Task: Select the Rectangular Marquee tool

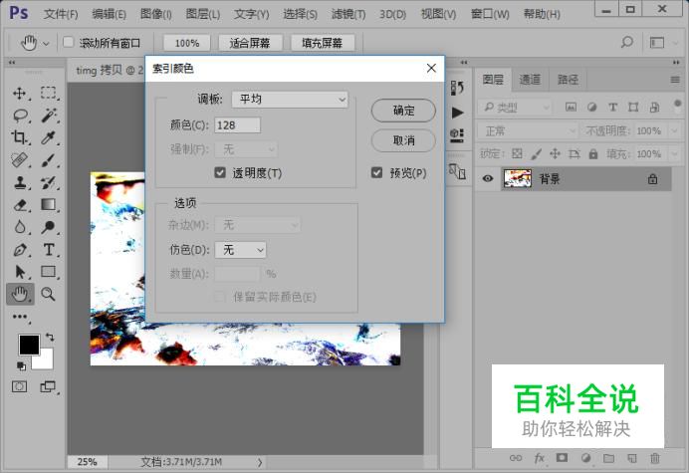Action: [49, 93]
